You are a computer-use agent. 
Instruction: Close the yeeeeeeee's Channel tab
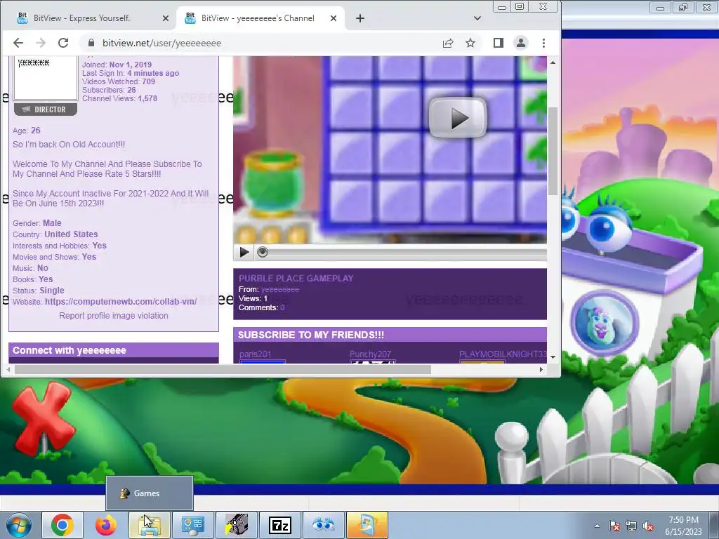pyautogui.click(x=334, y=18)
